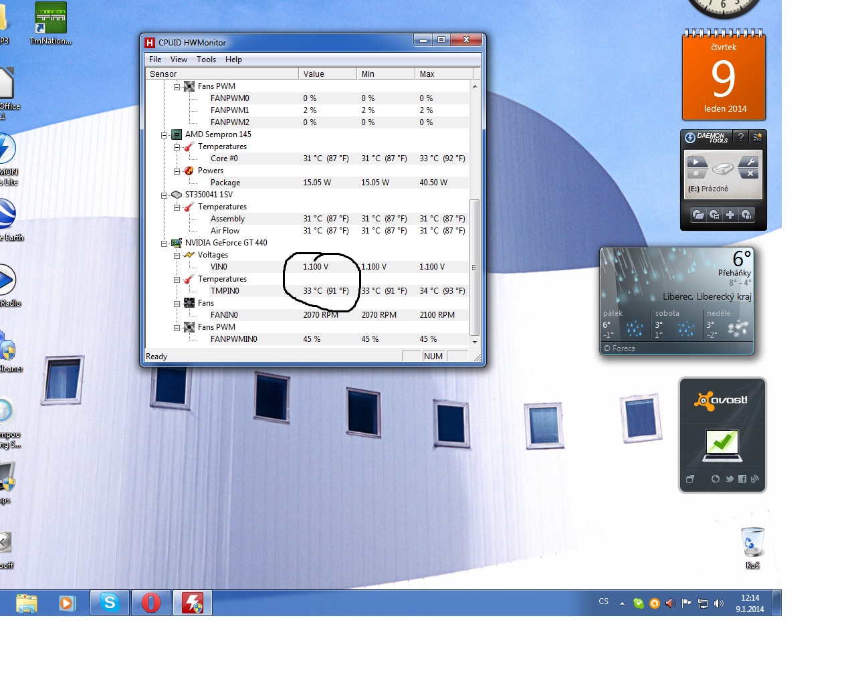Click the Fans icon under NVIDIA
The height and width of the screenshot is (685, 856).
[x=189, y=303]
